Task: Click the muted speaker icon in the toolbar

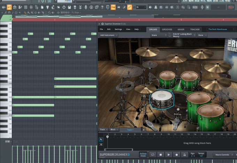Action: click(150, 7)
